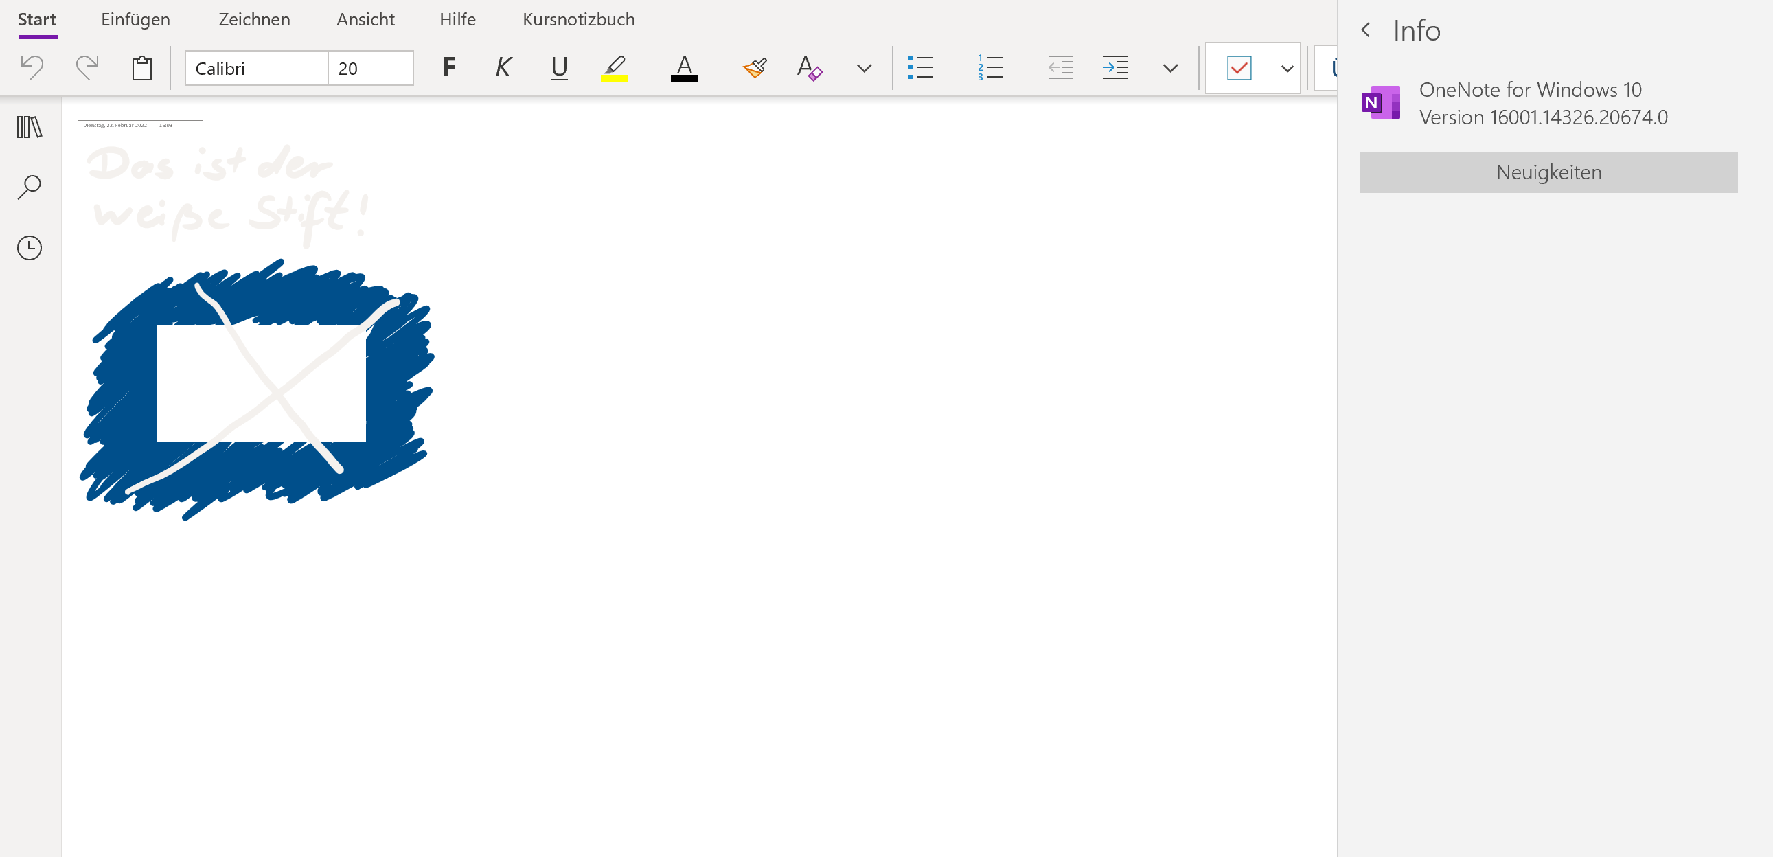Viewport: 1773px width, 857px height.
Task: Apply the yellow text highlight color
Action: (614, 67)
